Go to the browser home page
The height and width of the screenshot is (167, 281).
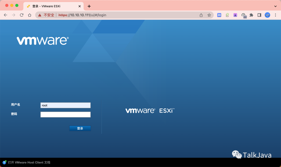pyautogui.click(x=30, y=15)
